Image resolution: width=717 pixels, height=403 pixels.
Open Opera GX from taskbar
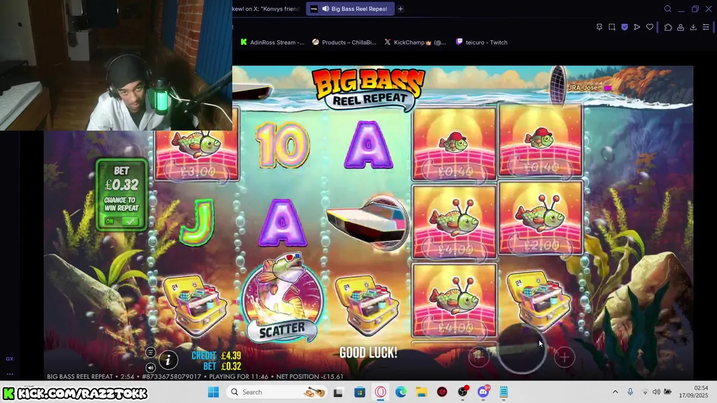(x=380, y=392)
